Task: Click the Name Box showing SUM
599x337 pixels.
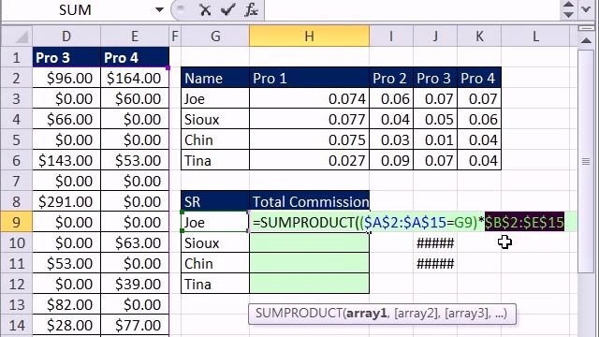Action: [x=75, y=10]
